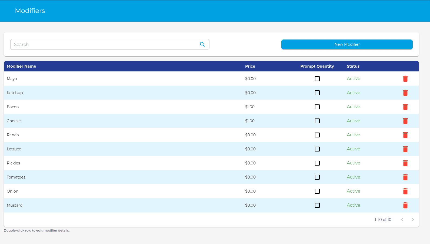
Task: Click trash icon for Cheese row
Action: click(405, 121)
